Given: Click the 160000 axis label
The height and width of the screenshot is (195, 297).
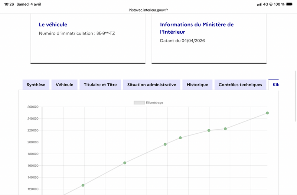Looking at the screenshot, I should coord(33,166).
